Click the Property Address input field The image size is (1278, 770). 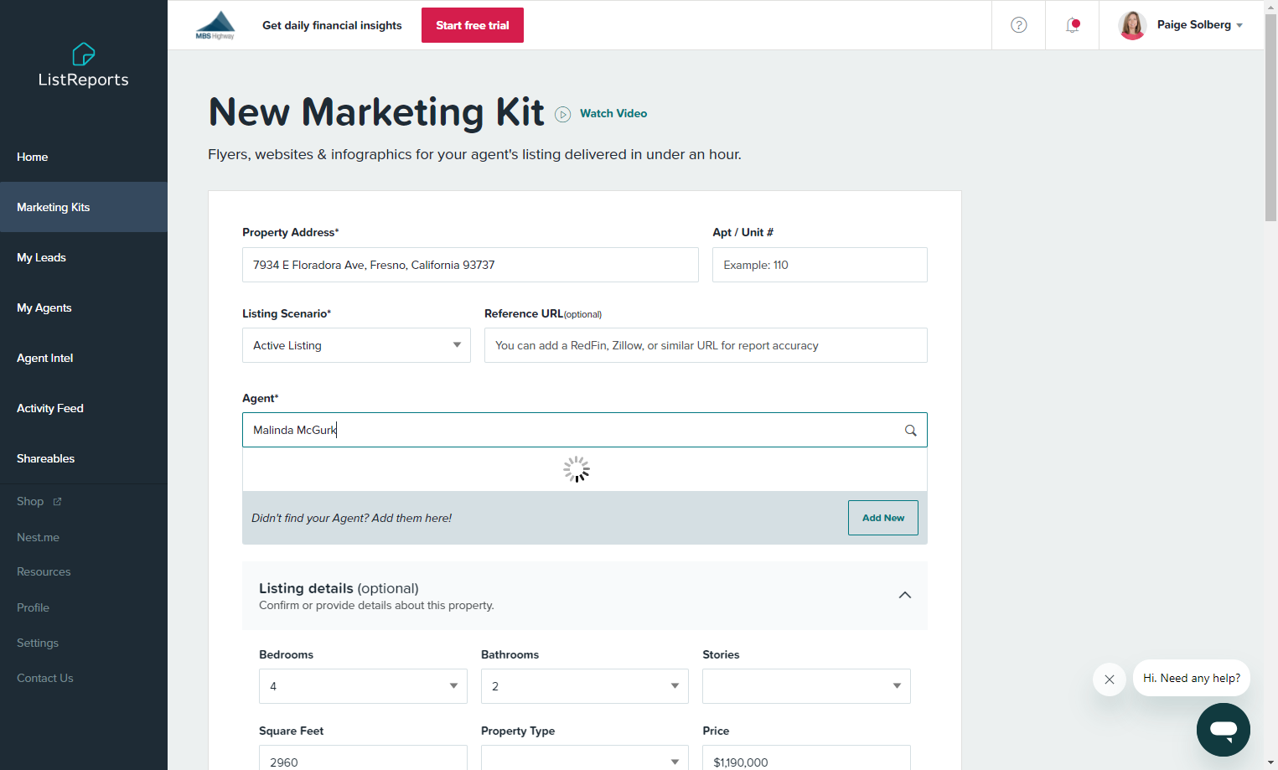[x=470, y=265]
